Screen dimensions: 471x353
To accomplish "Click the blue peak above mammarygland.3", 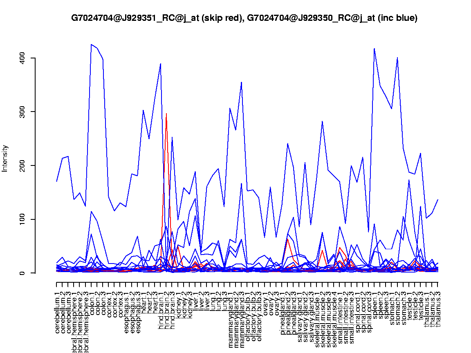I will coord(242,82).
